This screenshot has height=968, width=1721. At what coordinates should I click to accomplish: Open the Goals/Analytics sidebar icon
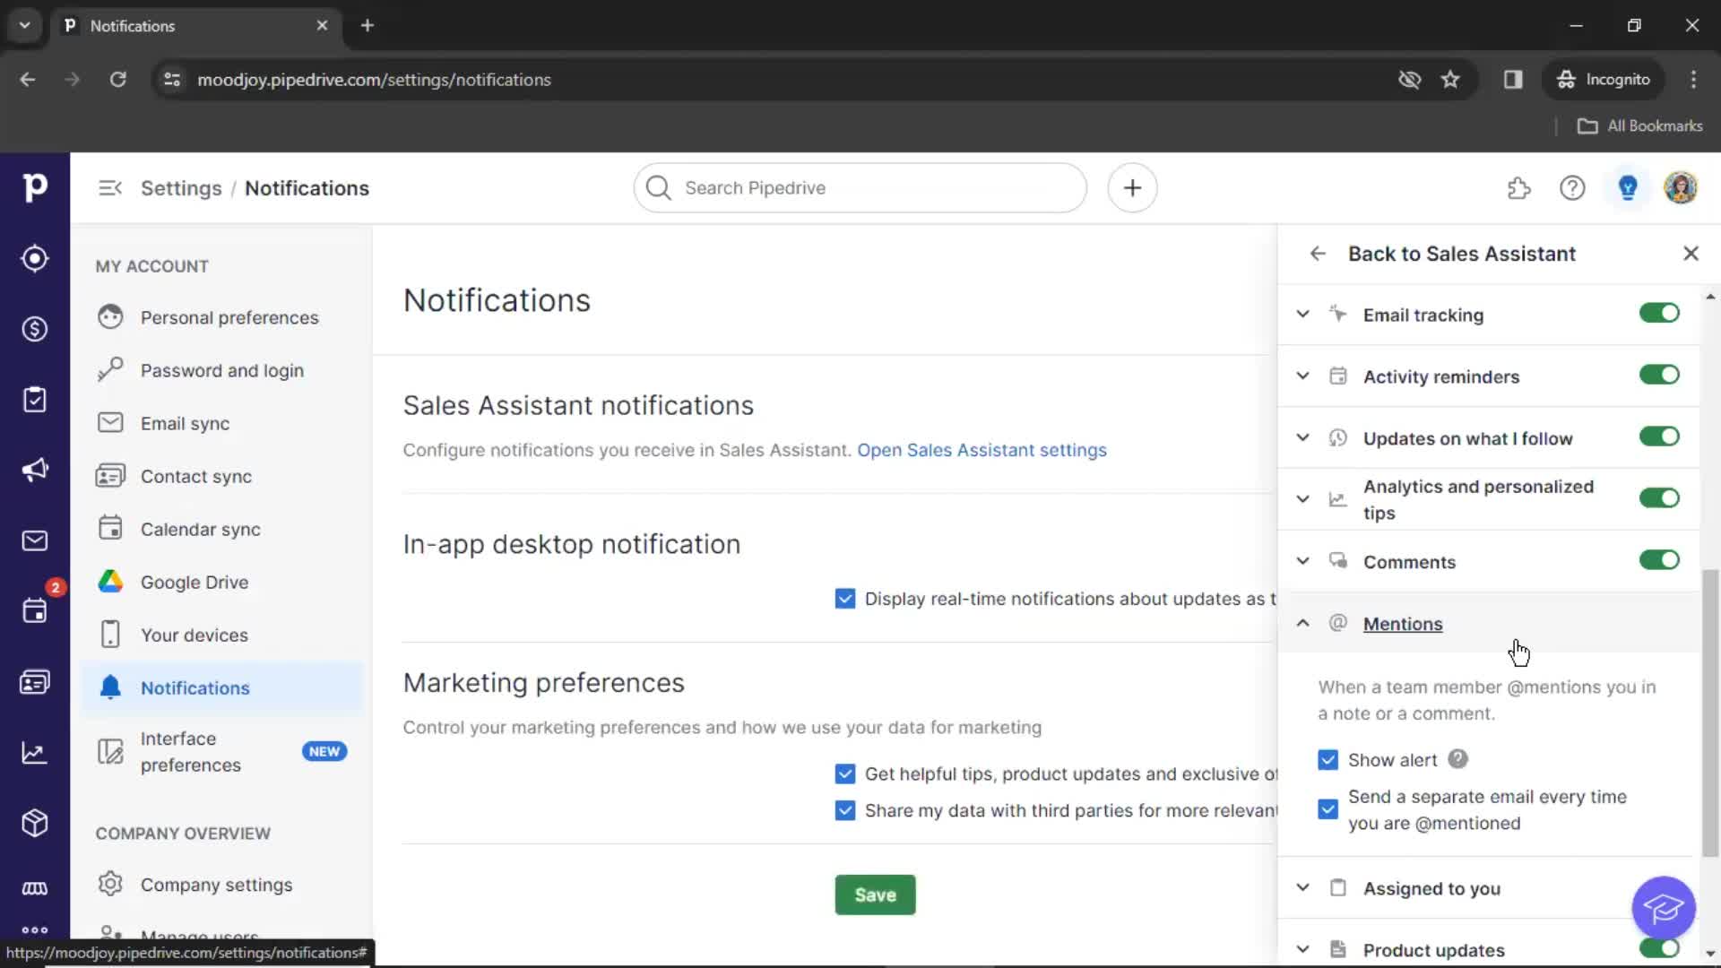click(34, 752)
